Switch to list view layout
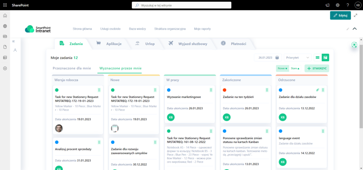Viewport: 363px width, 170px height. 318,57
